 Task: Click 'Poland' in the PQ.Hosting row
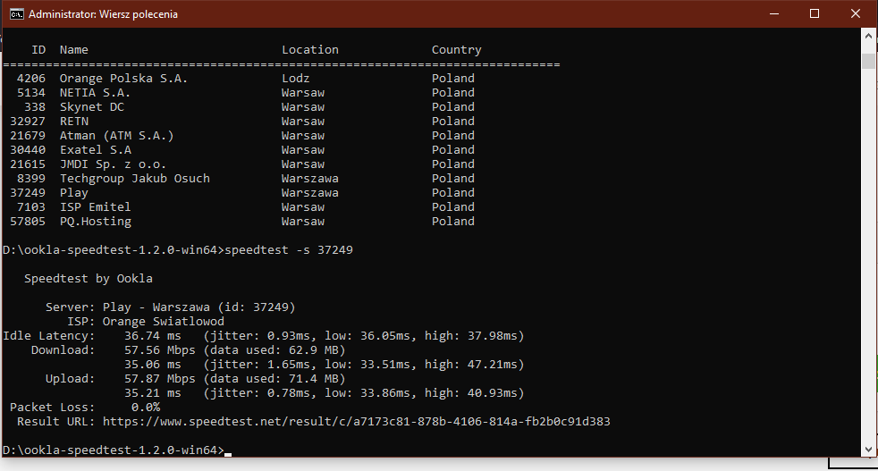pyautogui.click(x=453, y=222)
